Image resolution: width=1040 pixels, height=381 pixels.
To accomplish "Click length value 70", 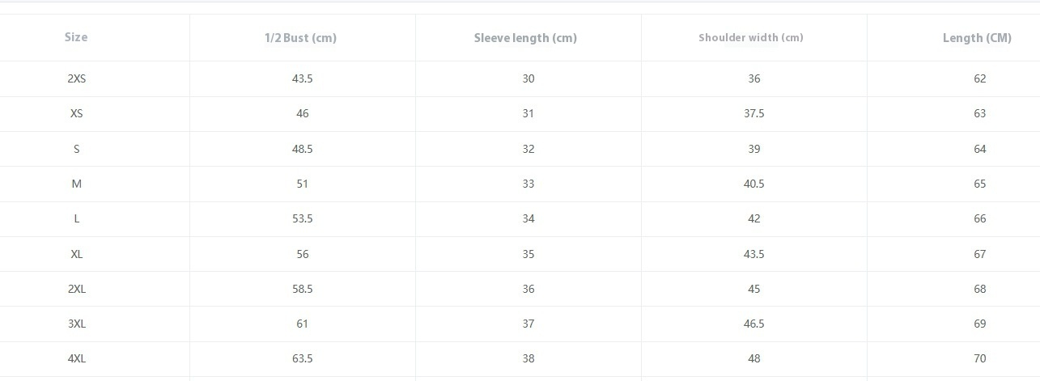I will point(979,358).
